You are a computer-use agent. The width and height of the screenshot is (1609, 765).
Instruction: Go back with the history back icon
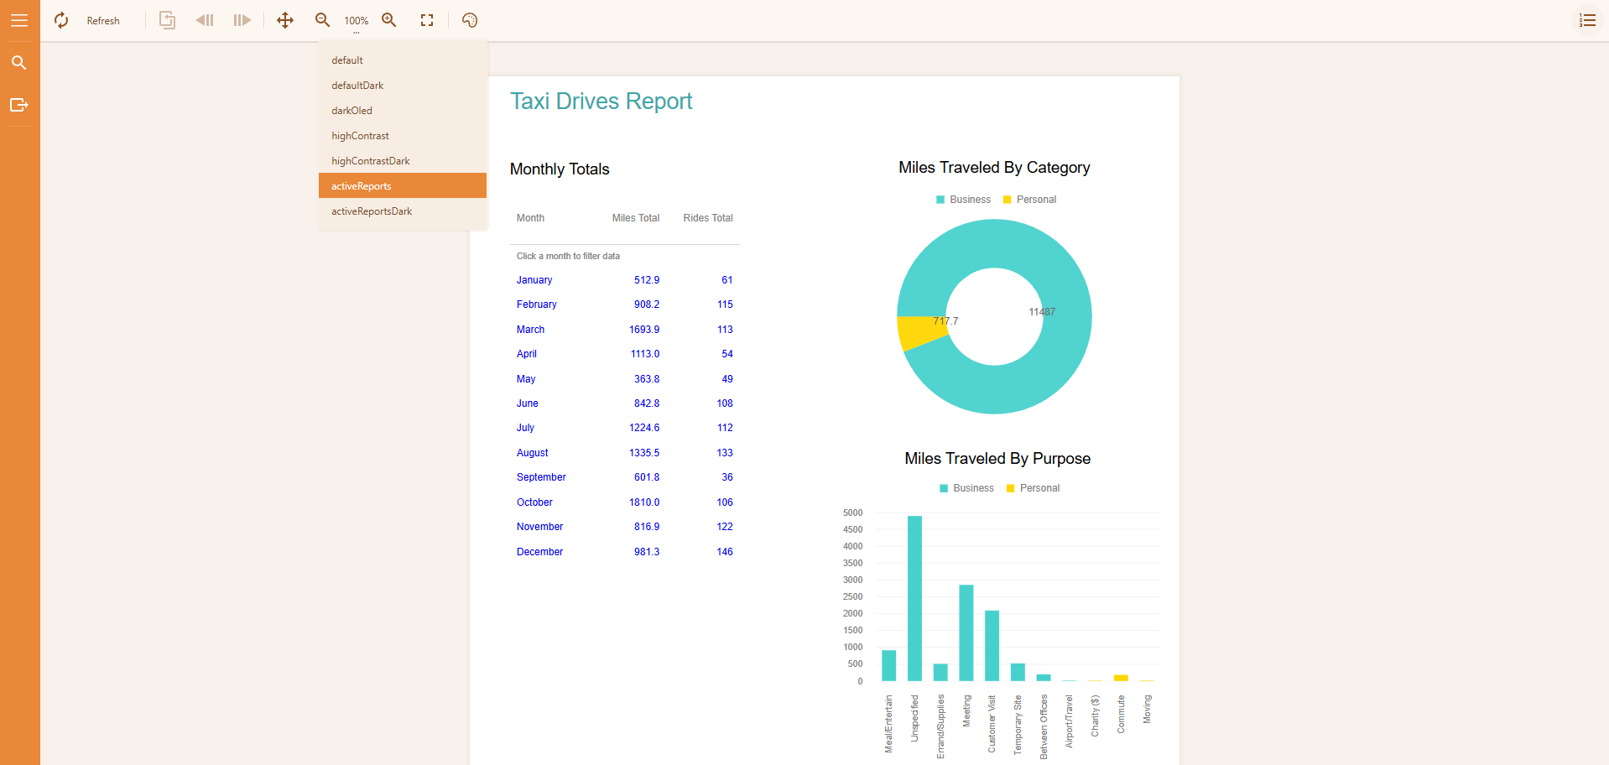pyautogui.click(x=205, y=20)
